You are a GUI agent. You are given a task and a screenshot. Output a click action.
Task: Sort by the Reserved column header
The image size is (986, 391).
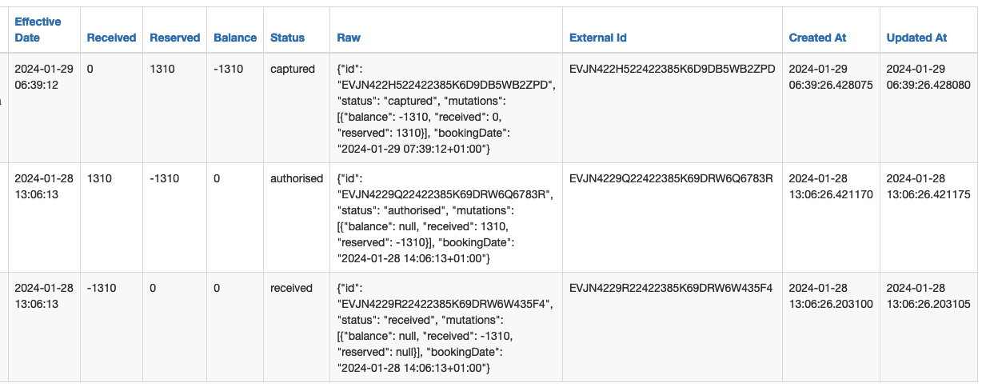pos(174,38)
